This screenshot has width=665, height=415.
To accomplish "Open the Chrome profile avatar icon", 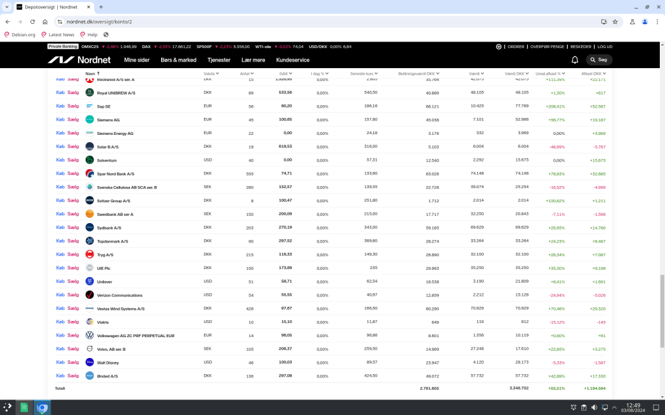I will coord(644,21).
